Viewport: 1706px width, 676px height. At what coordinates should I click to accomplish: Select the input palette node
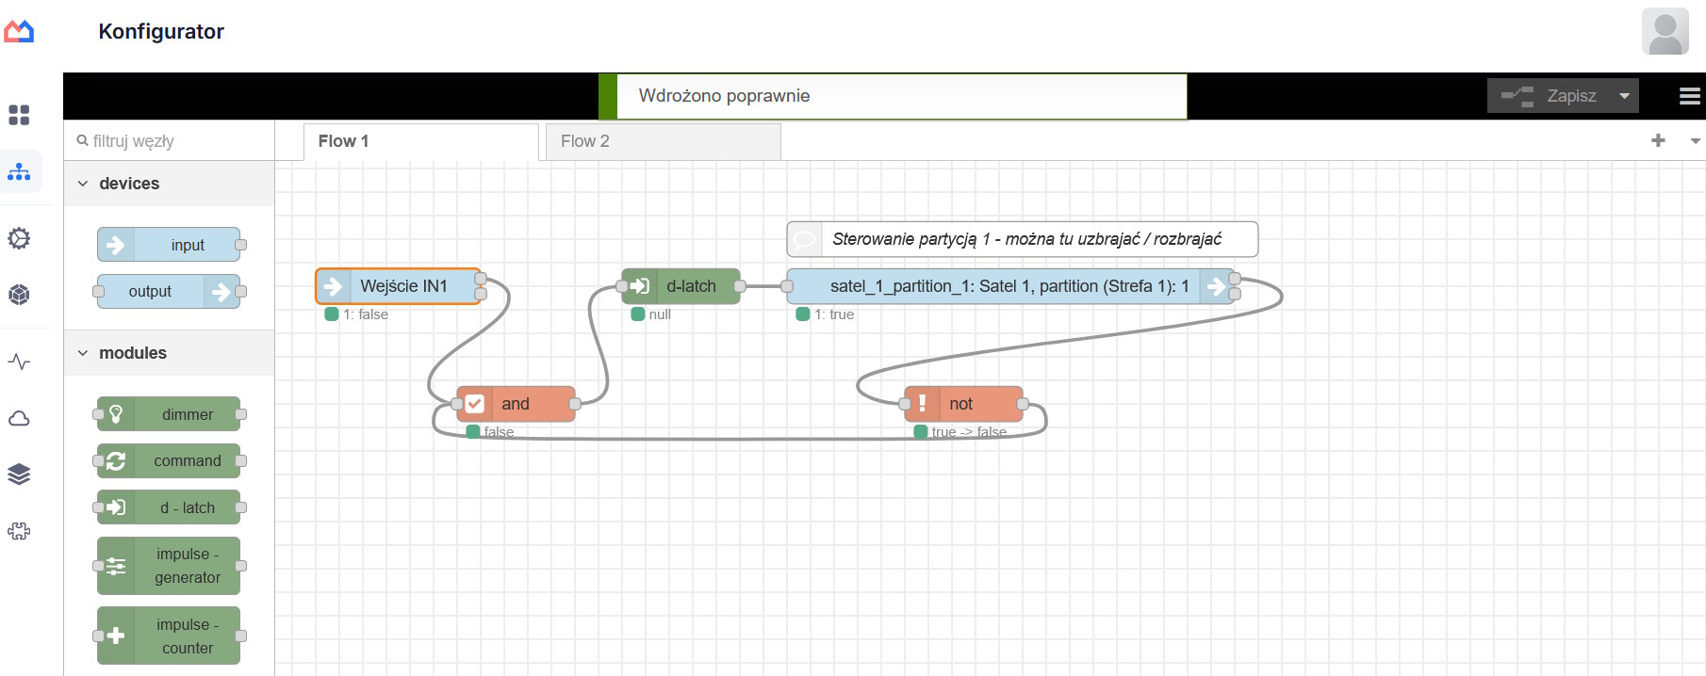point(169,245)
